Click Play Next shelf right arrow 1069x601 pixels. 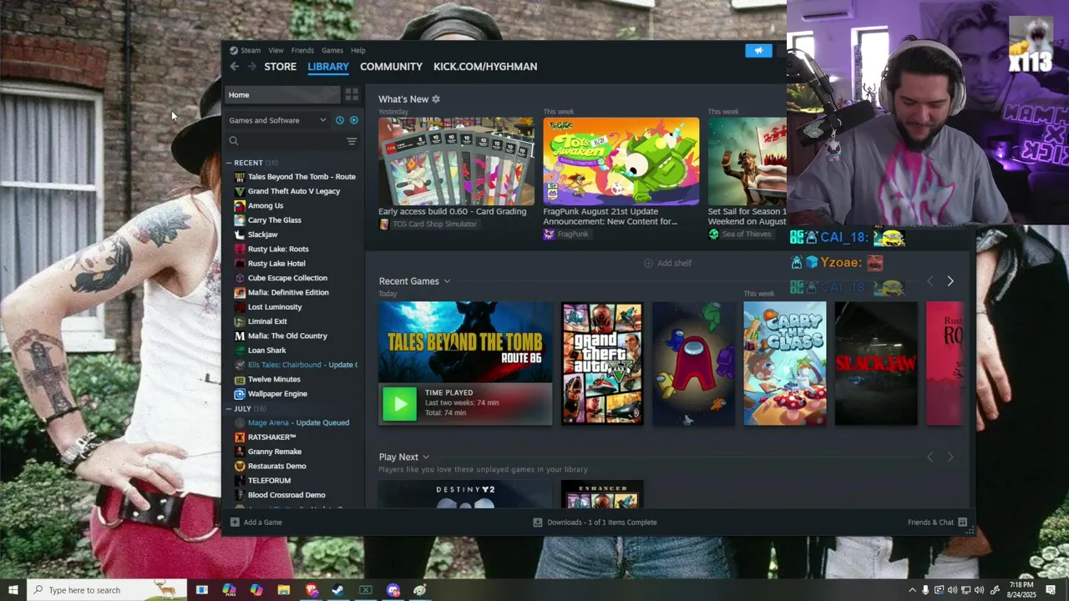point(950,457)
